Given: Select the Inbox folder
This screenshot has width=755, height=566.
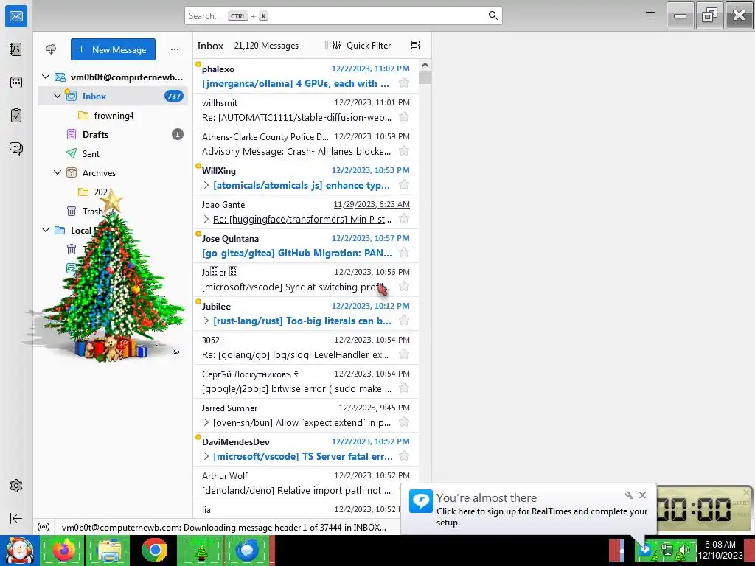Looking at the screenshot, I should 113,96.
